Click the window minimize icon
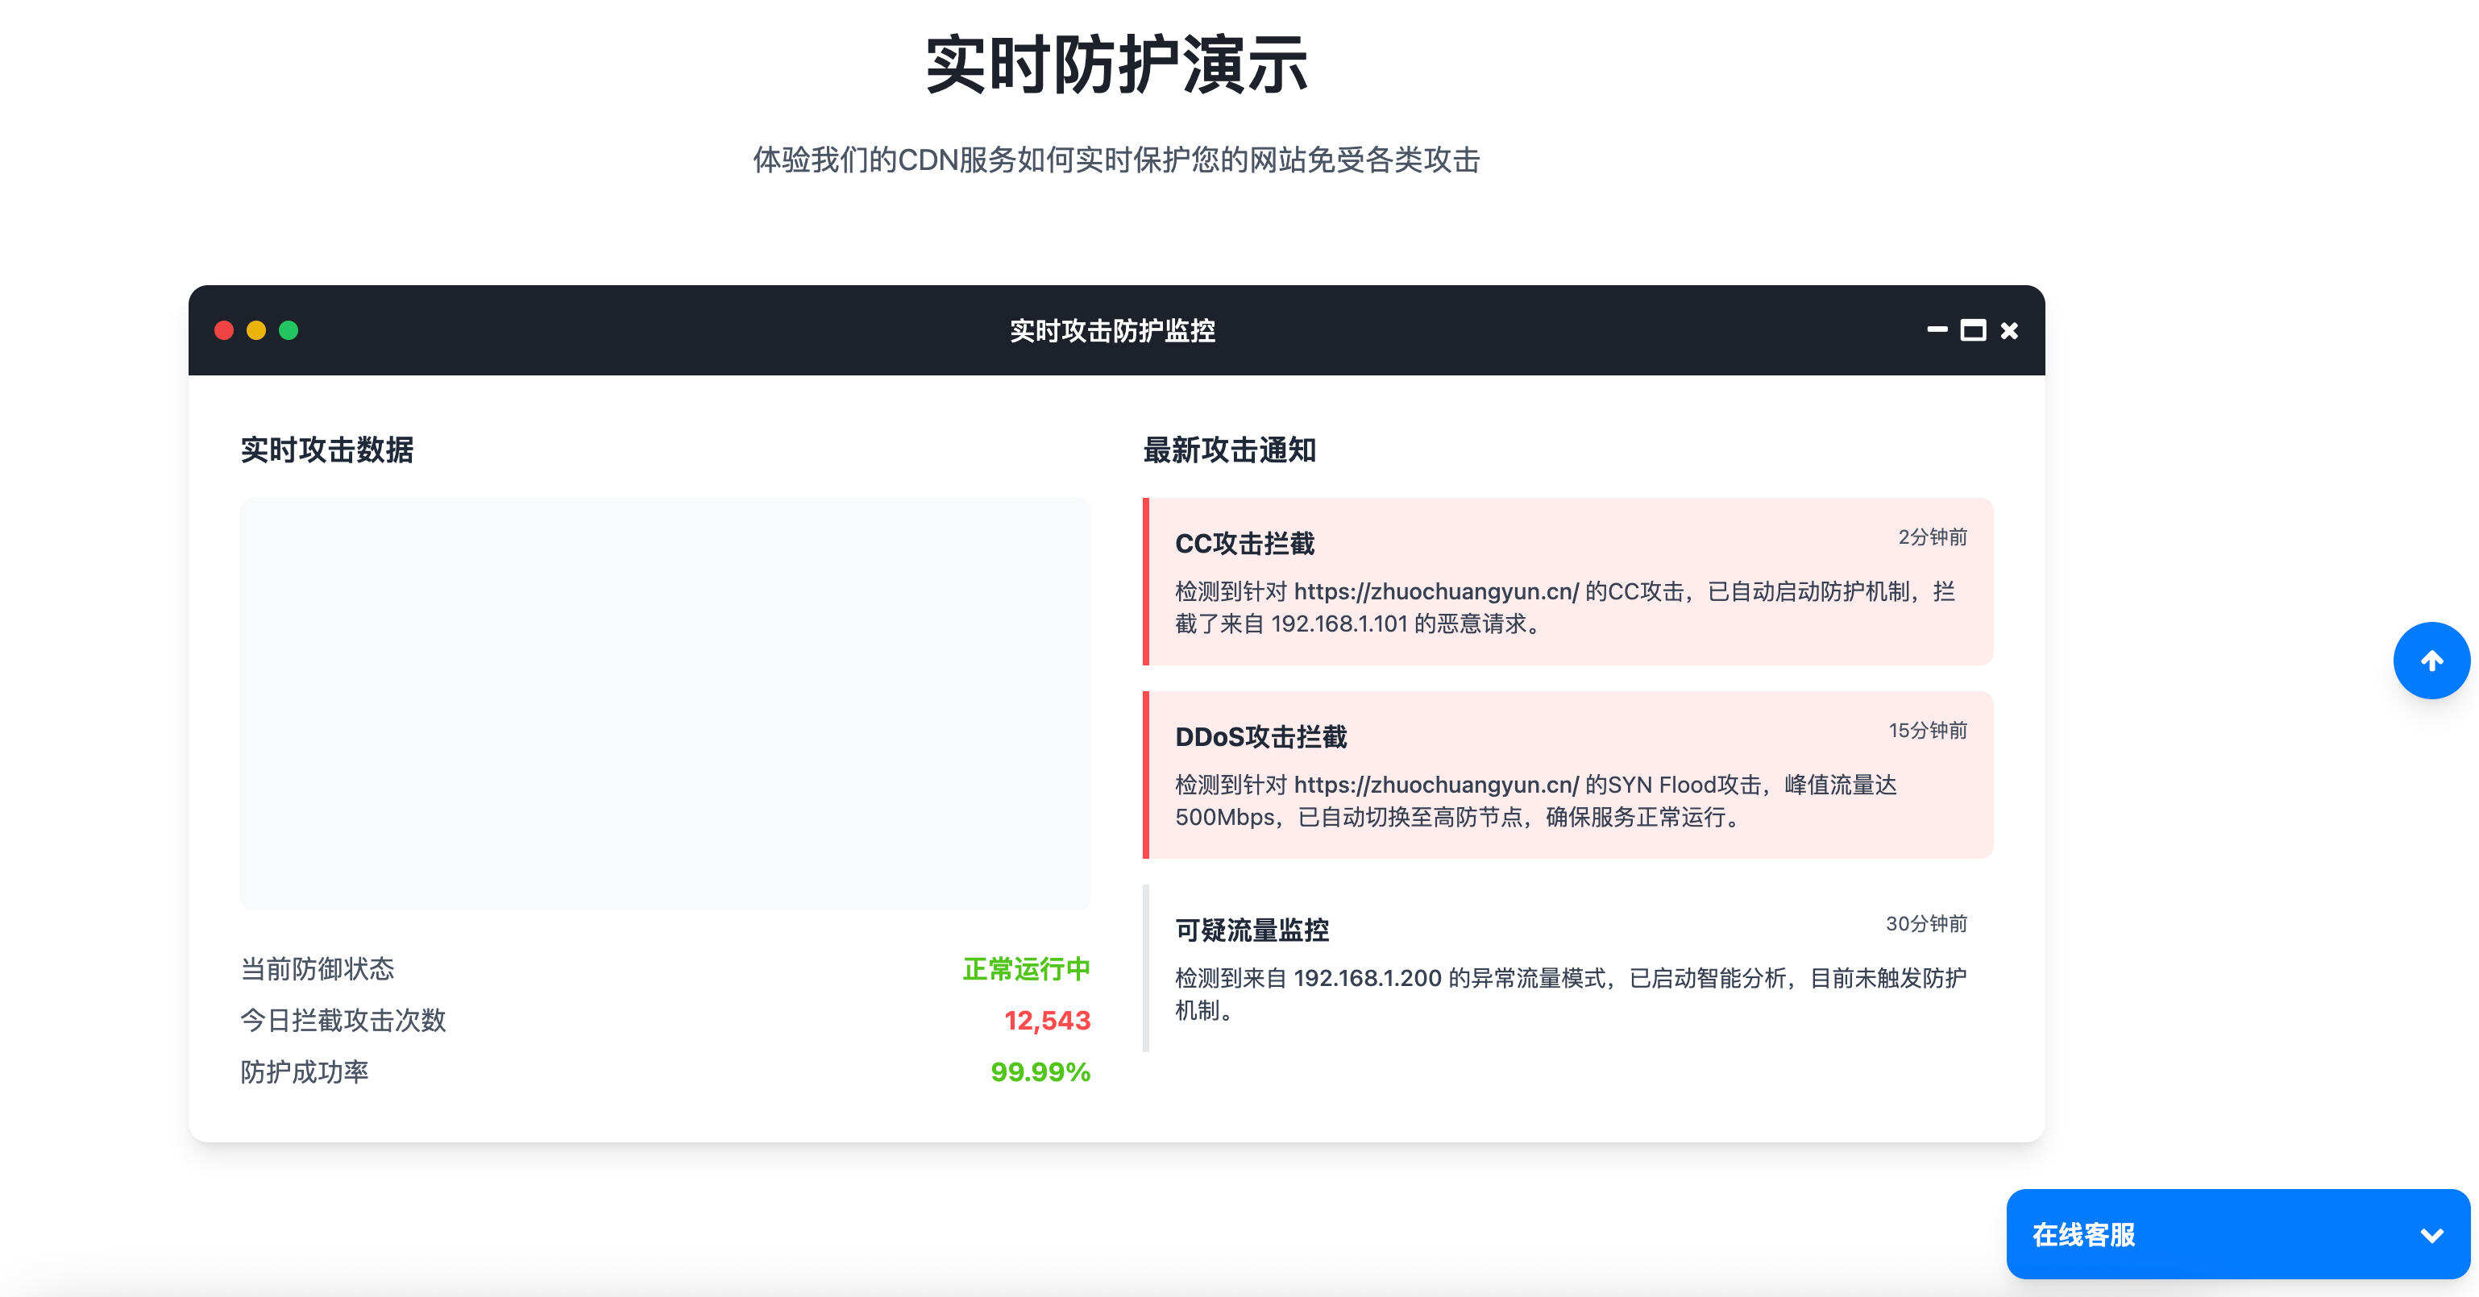Image resolution: width=2479 pixels, height=1297 pixels. [1938, 330]
